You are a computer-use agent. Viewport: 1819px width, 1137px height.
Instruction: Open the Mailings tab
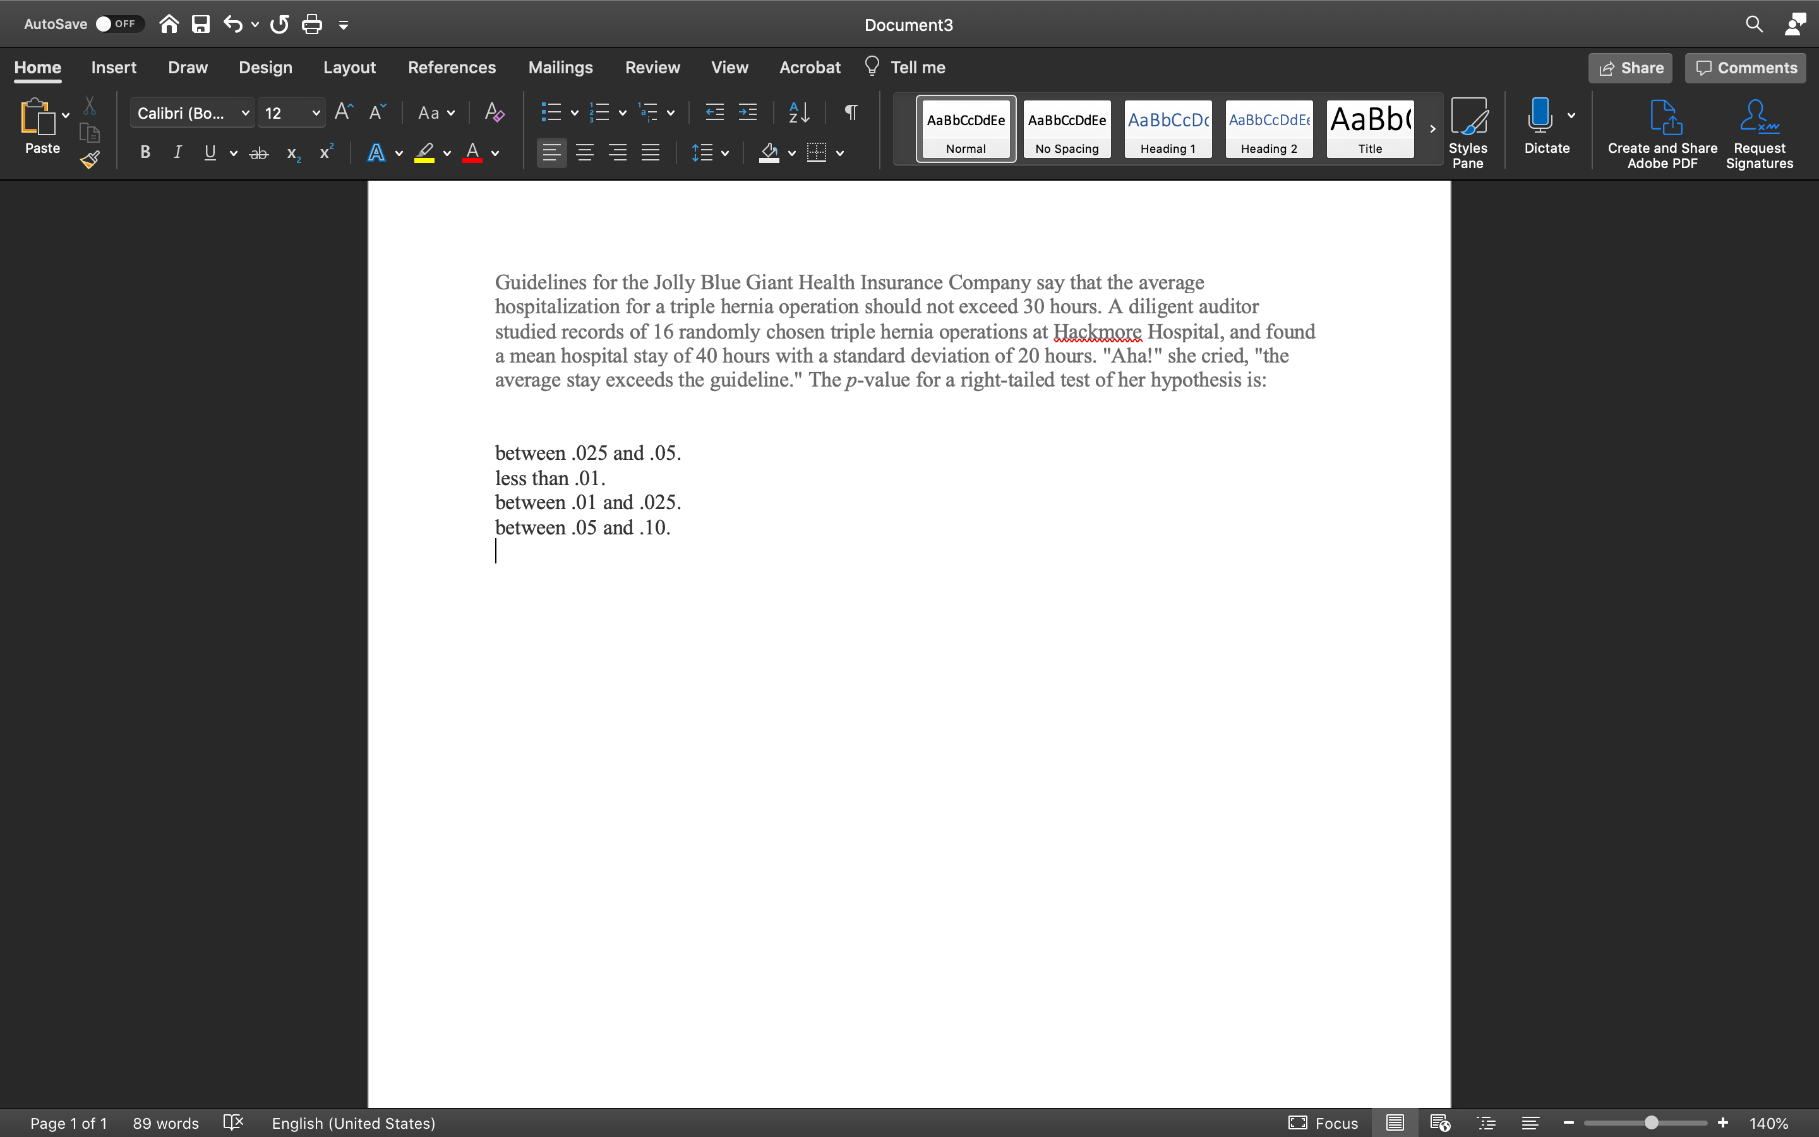point(560,67)
